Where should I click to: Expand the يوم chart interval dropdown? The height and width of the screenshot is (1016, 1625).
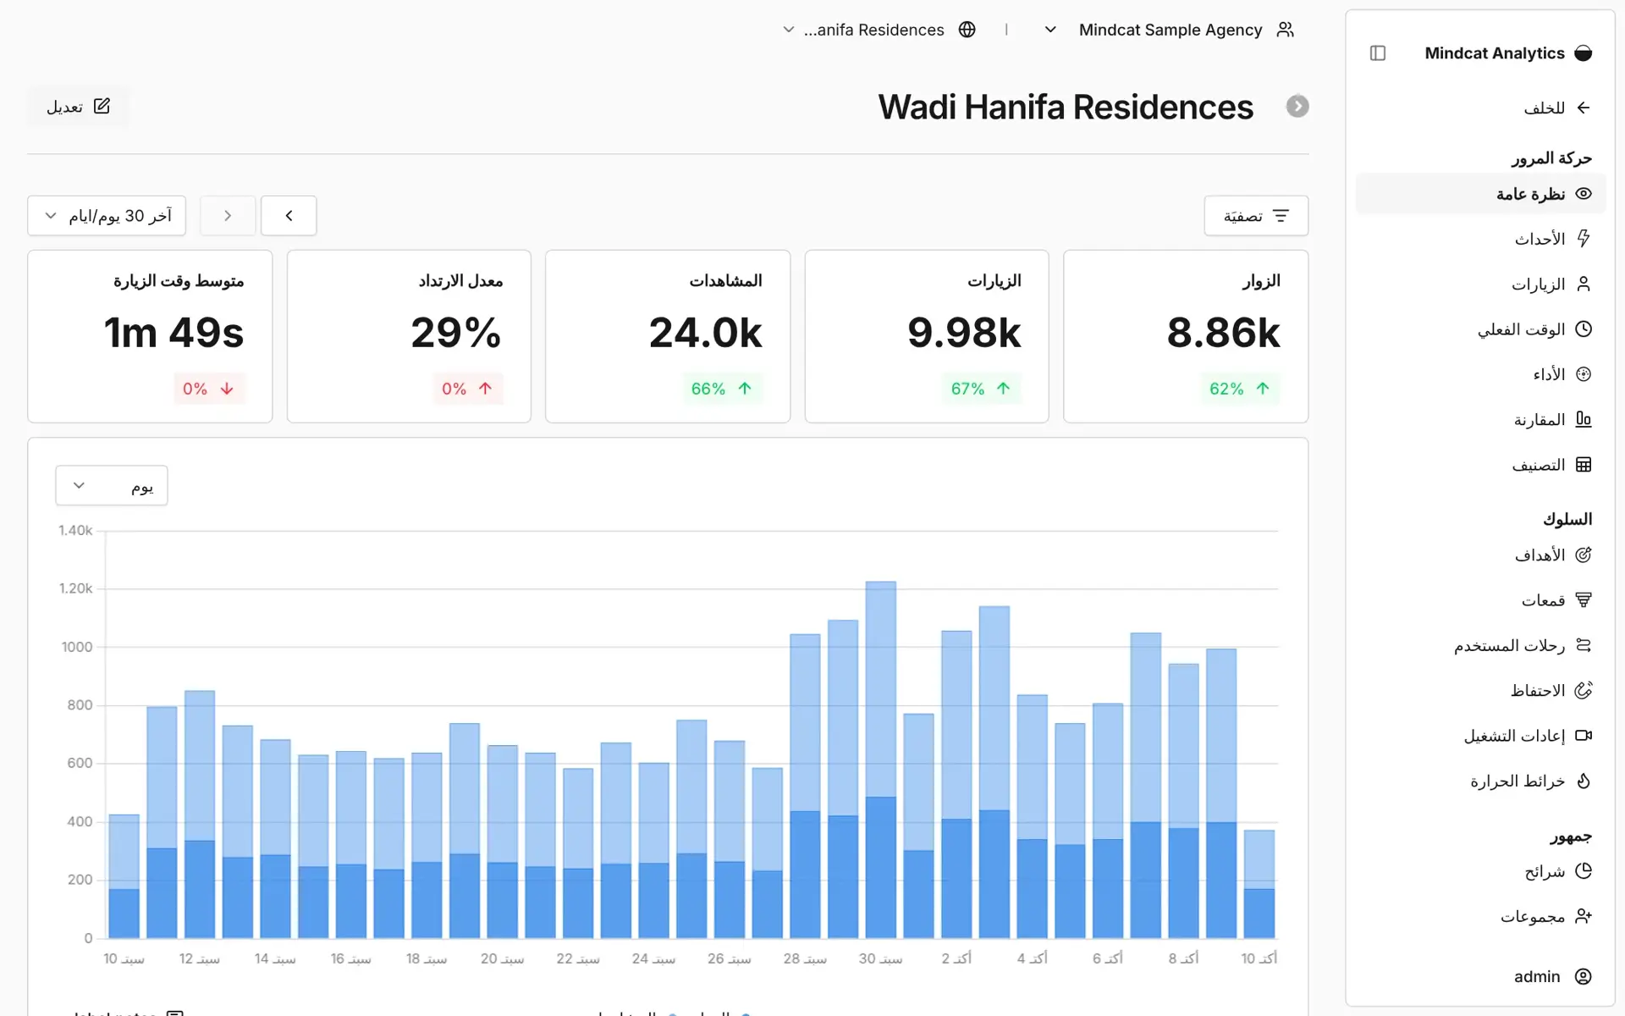pyautogui.click(x=112, y=486)
